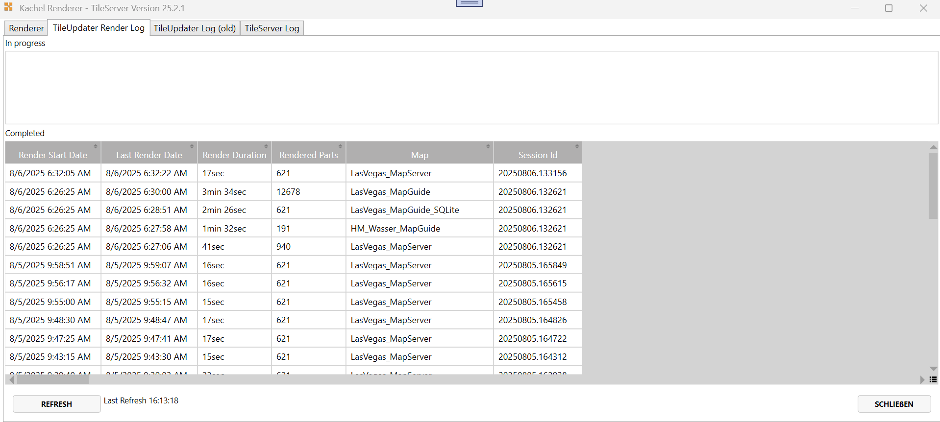Click duration cell 41sec
This screenshot has width=940, height=422.
tap(234, 247)
